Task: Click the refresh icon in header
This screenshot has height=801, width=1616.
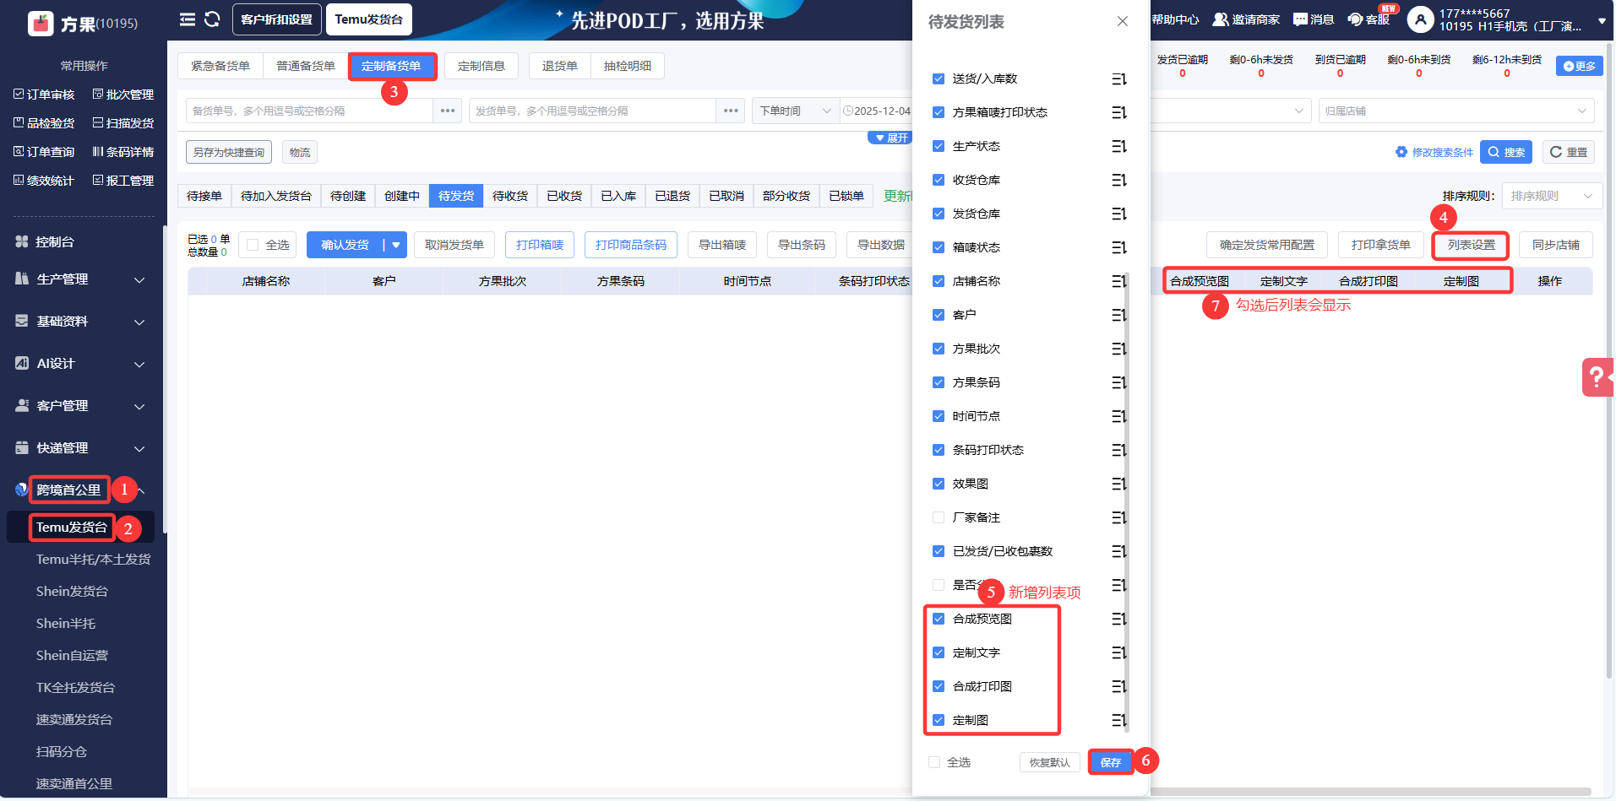Action: click(x=212, y=19)
